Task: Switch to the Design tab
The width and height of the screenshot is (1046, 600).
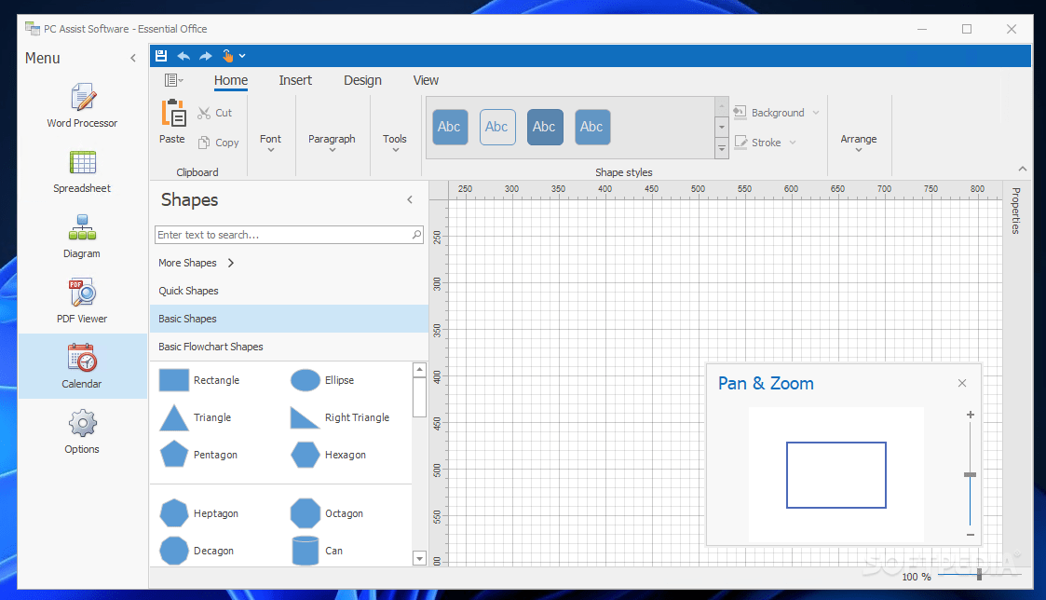Action: [x=362, y=80]
